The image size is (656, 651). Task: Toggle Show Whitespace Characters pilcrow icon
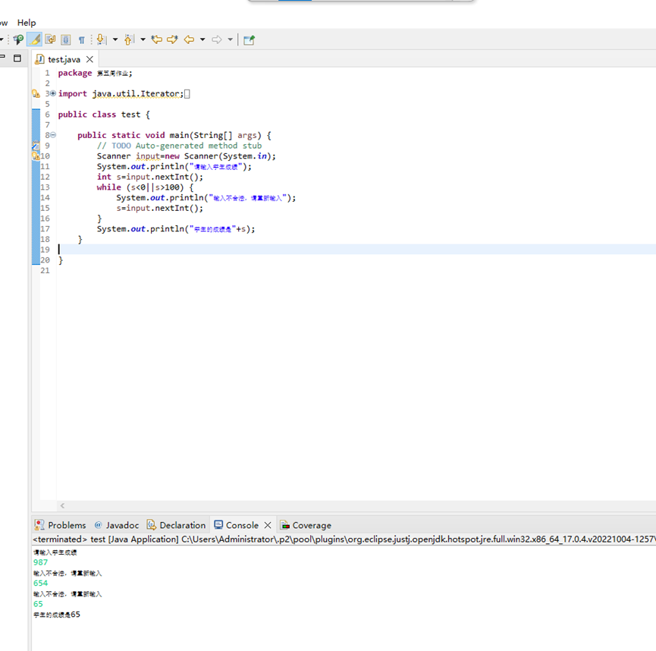point(82,39)
